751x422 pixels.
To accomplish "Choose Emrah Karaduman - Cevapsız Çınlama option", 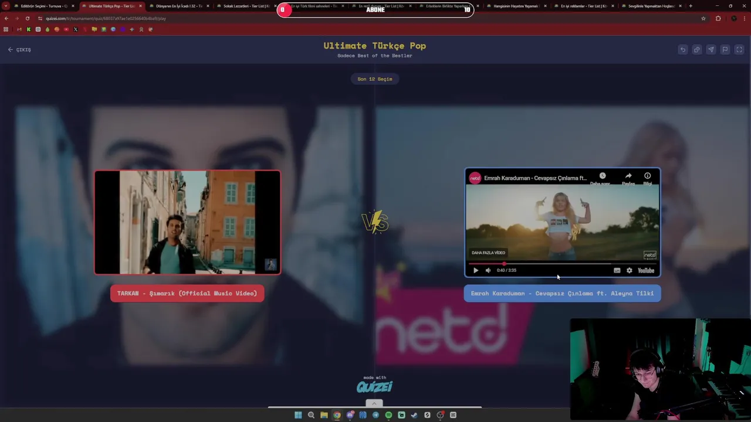I will [562, 294].
